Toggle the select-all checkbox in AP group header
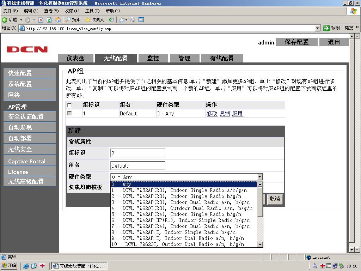Viewport: 361px width, 271px height. [x=69, y=105]
